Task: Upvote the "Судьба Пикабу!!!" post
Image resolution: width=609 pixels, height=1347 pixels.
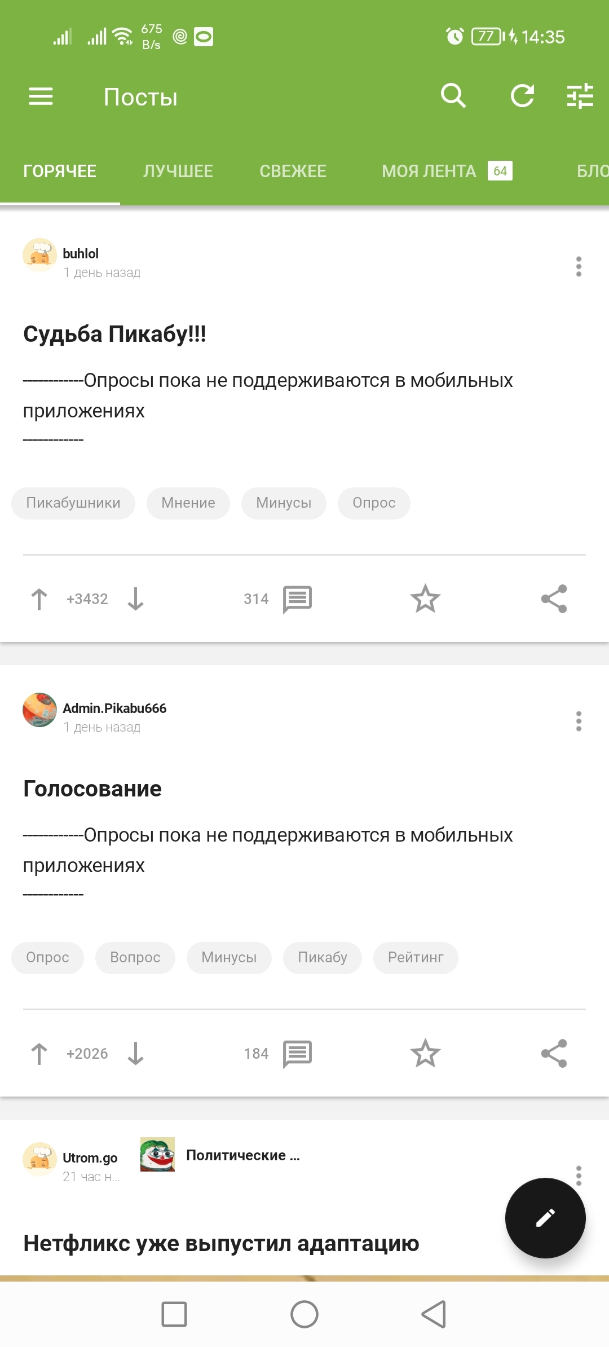Action: 39,599
